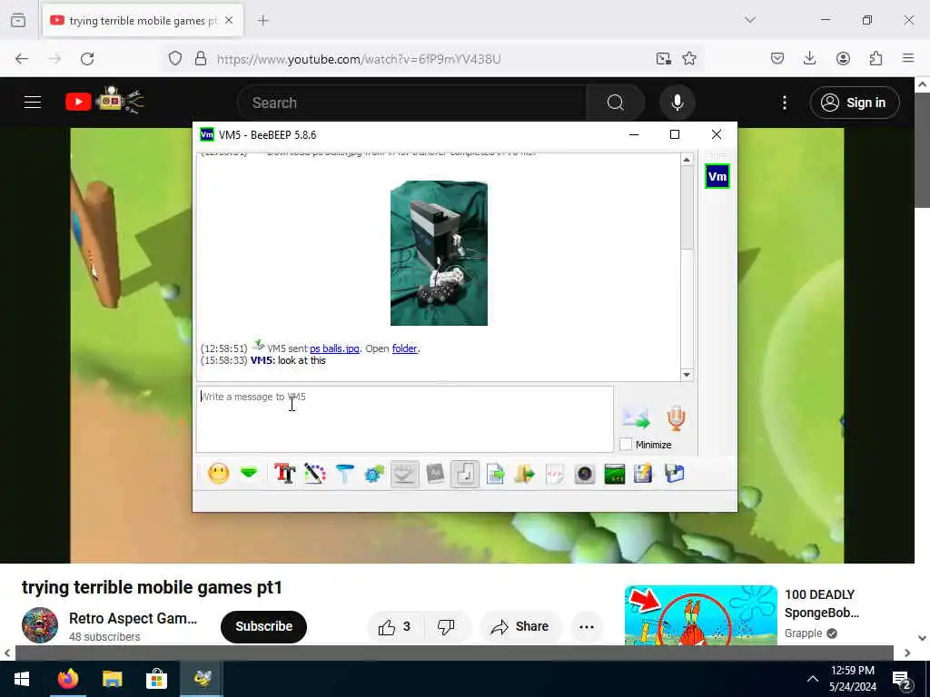Click the blue save-box icon at toolbar end
Viewport: 930px width, 697px height.
pos(675,474)
